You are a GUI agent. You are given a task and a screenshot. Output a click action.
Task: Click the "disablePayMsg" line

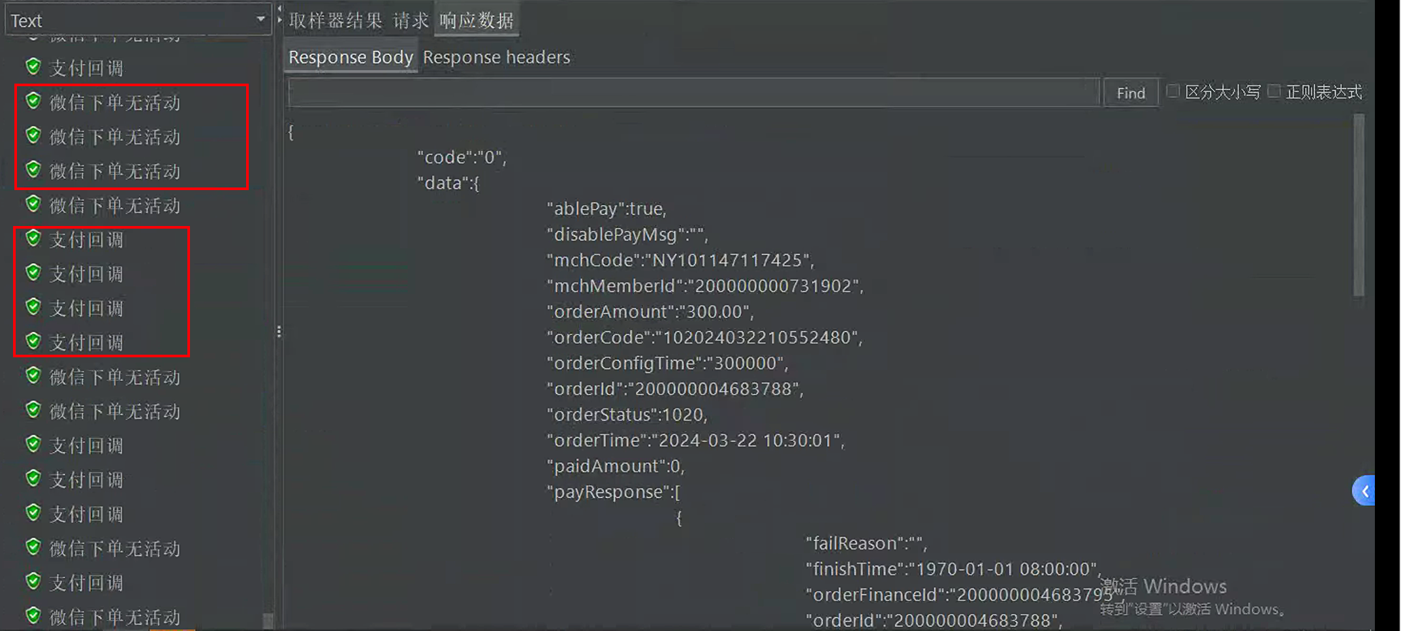(627, 235)
